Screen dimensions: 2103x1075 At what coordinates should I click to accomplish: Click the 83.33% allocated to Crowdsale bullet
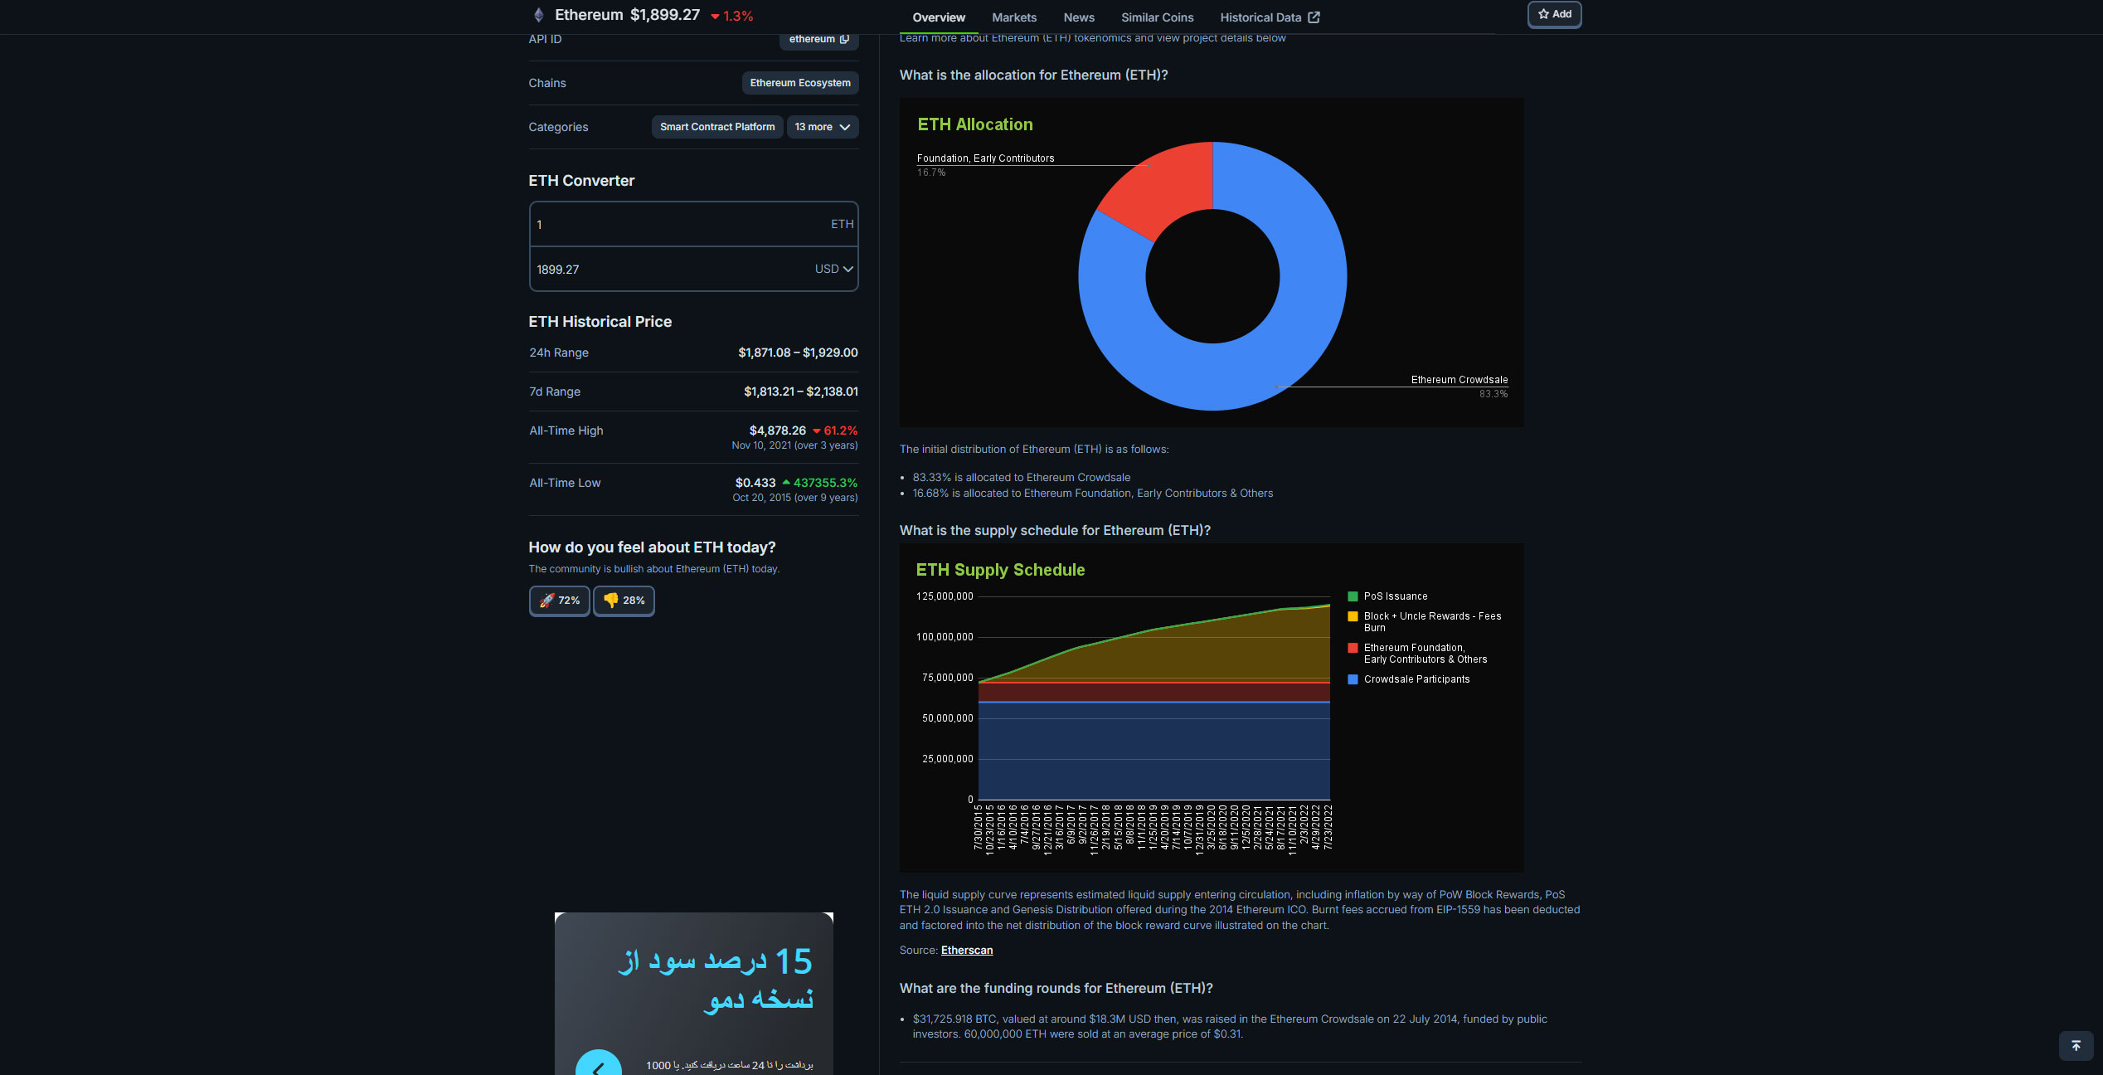pos(1021,478)
